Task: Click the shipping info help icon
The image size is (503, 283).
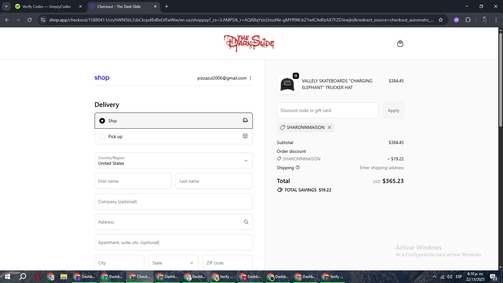Action: pos(297,167)
